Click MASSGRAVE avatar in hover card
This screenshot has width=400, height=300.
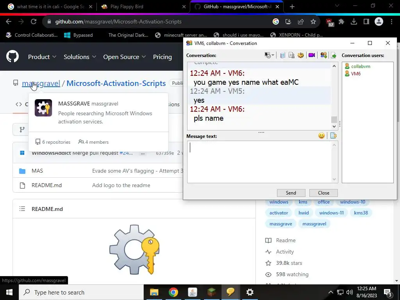(43, 108)
